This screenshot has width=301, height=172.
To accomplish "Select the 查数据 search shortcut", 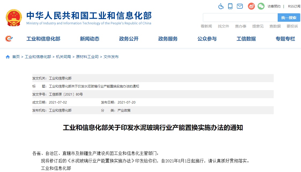I will (275, 26).
